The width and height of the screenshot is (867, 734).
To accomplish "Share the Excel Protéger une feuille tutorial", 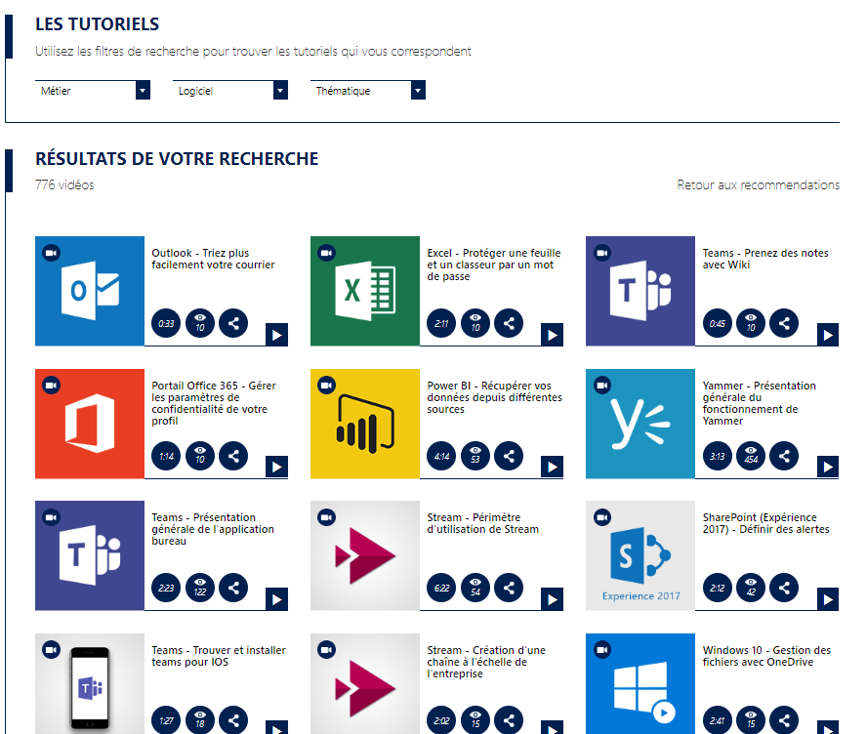I will pos(509,323).
